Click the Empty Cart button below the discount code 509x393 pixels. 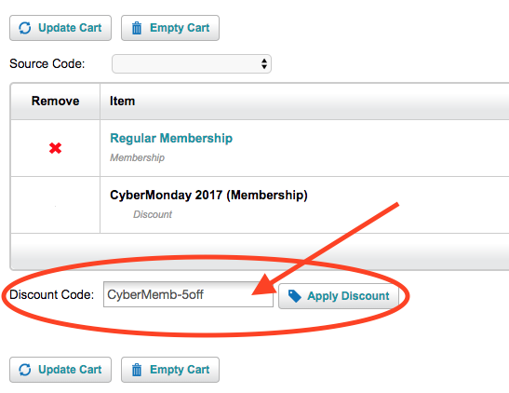170,370
